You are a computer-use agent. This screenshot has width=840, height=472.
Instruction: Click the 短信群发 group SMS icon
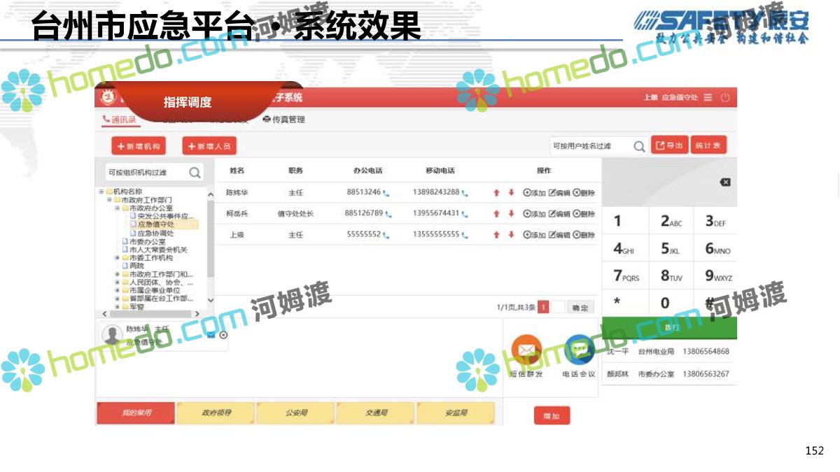526,349
